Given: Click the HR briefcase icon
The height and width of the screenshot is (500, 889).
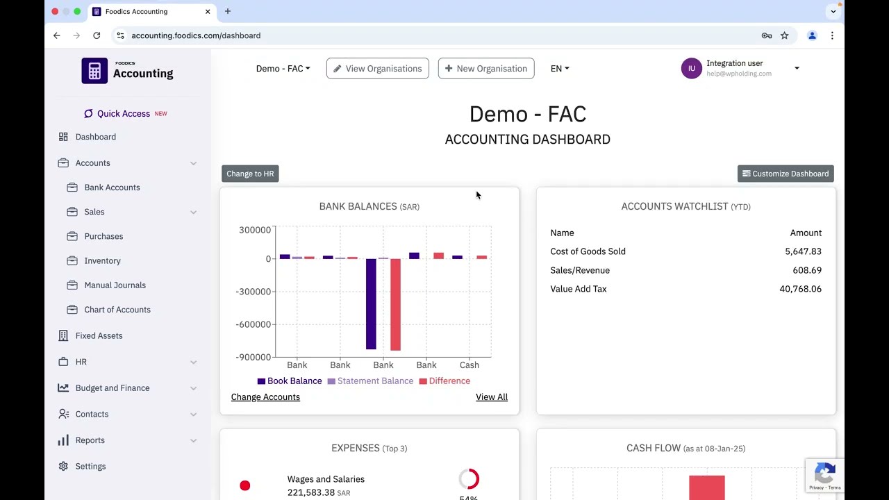Looking at the screenshot, I should tap(63, 362).
